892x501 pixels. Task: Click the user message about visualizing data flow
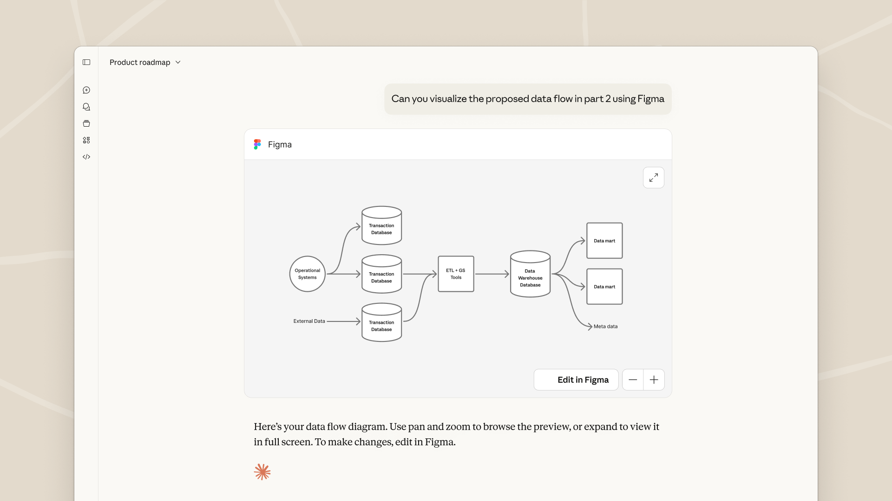(x=528, y=99)
